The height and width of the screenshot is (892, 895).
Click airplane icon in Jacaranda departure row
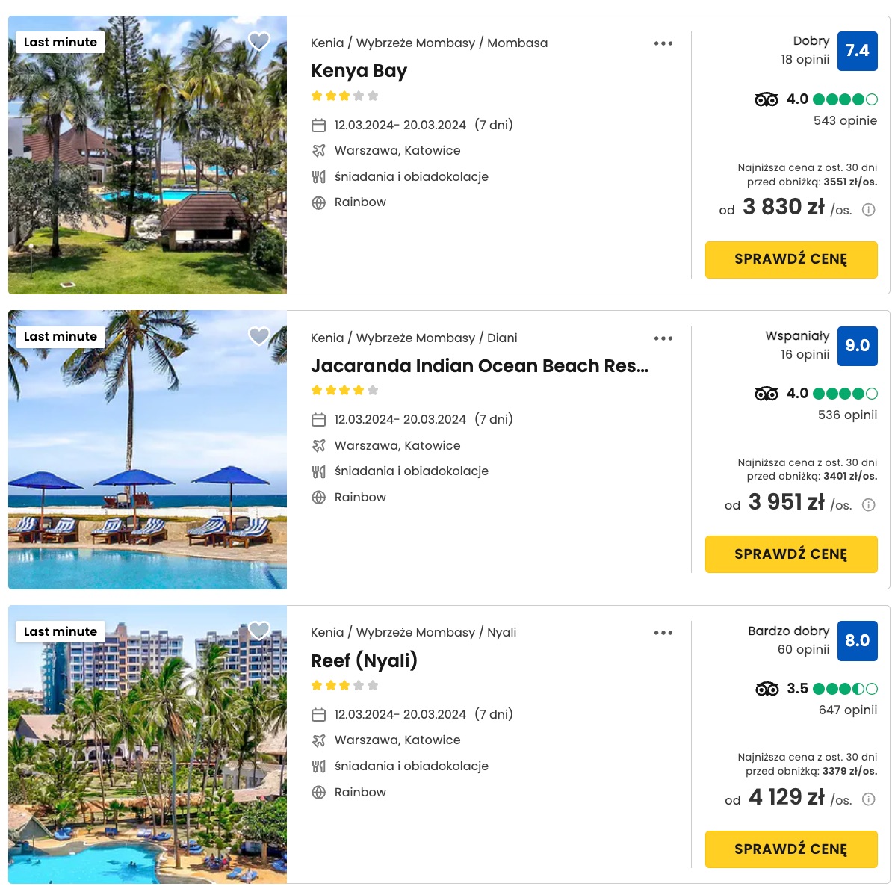point(318,446)
